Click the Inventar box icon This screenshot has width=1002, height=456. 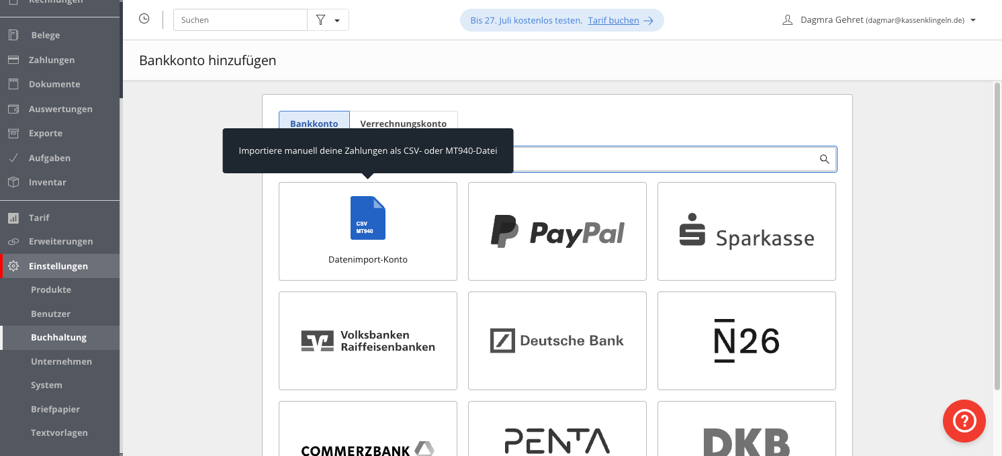(13, 182)
